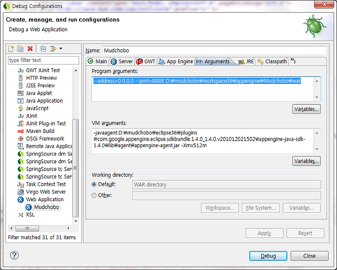This screenshot has width=337, height=270.
Task: Click the JavaScript icon
Action: 21,108
